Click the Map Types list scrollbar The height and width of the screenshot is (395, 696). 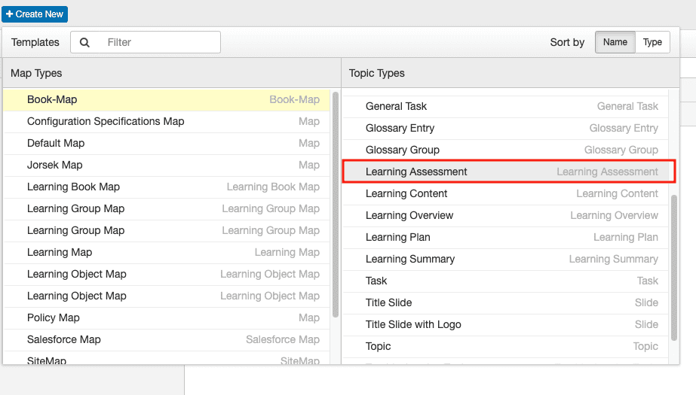[x=335, y=204]
